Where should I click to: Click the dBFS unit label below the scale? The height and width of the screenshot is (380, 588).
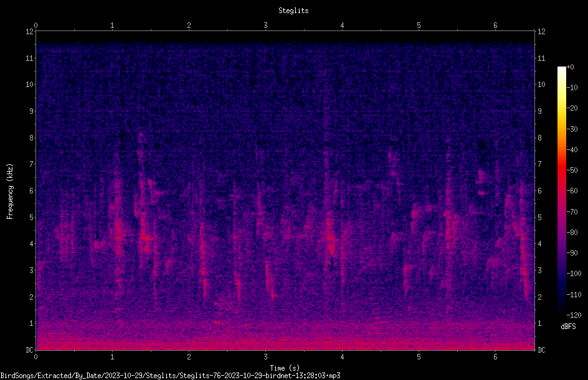click(568, 327)
